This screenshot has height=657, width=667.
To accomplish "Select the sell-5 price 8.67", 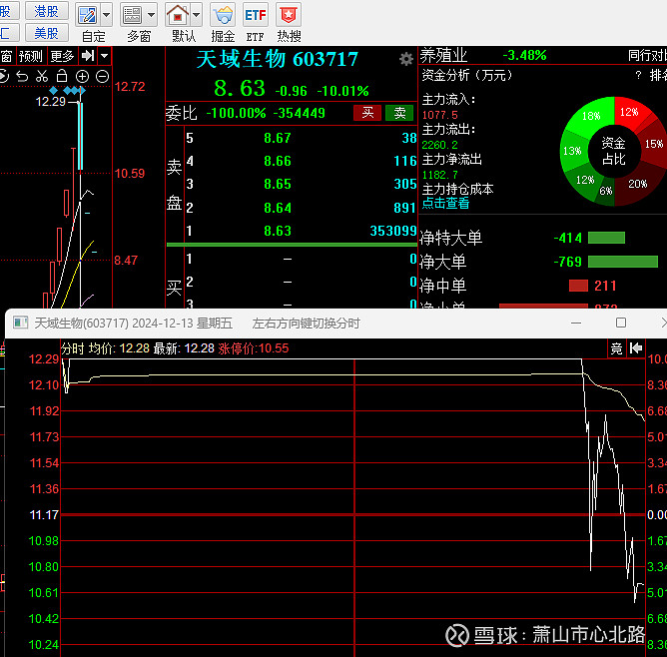I will click(278, 138).
